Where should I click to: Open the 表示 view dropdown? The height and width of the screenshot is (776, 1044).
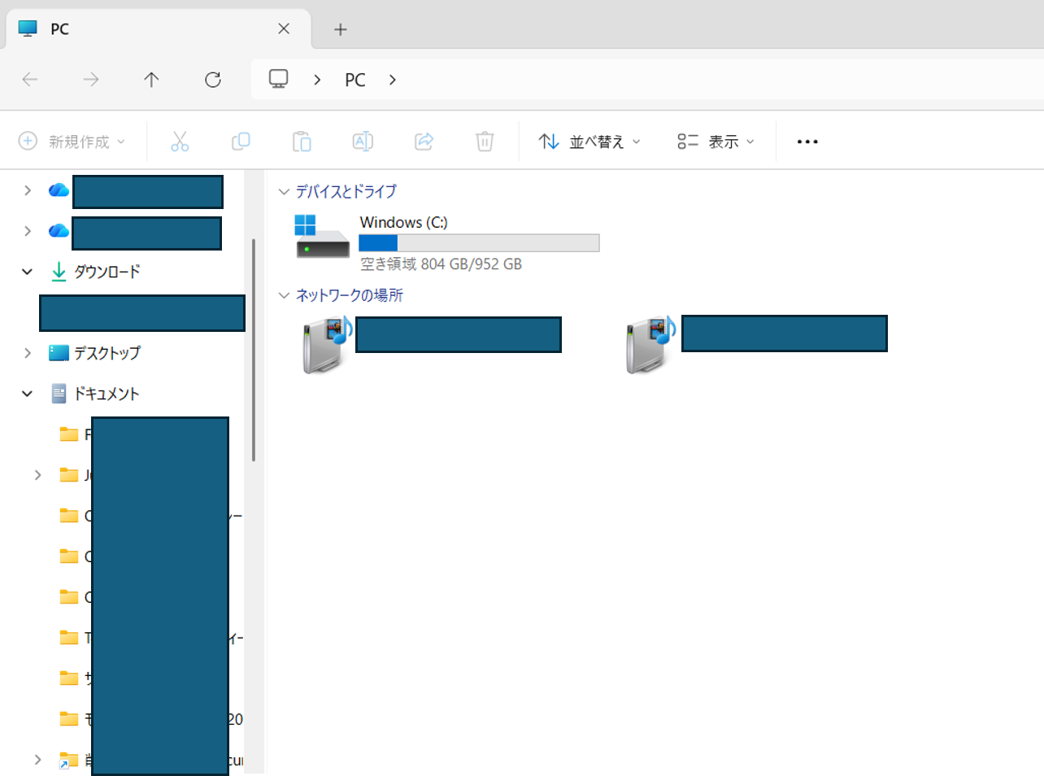(716, 142)
